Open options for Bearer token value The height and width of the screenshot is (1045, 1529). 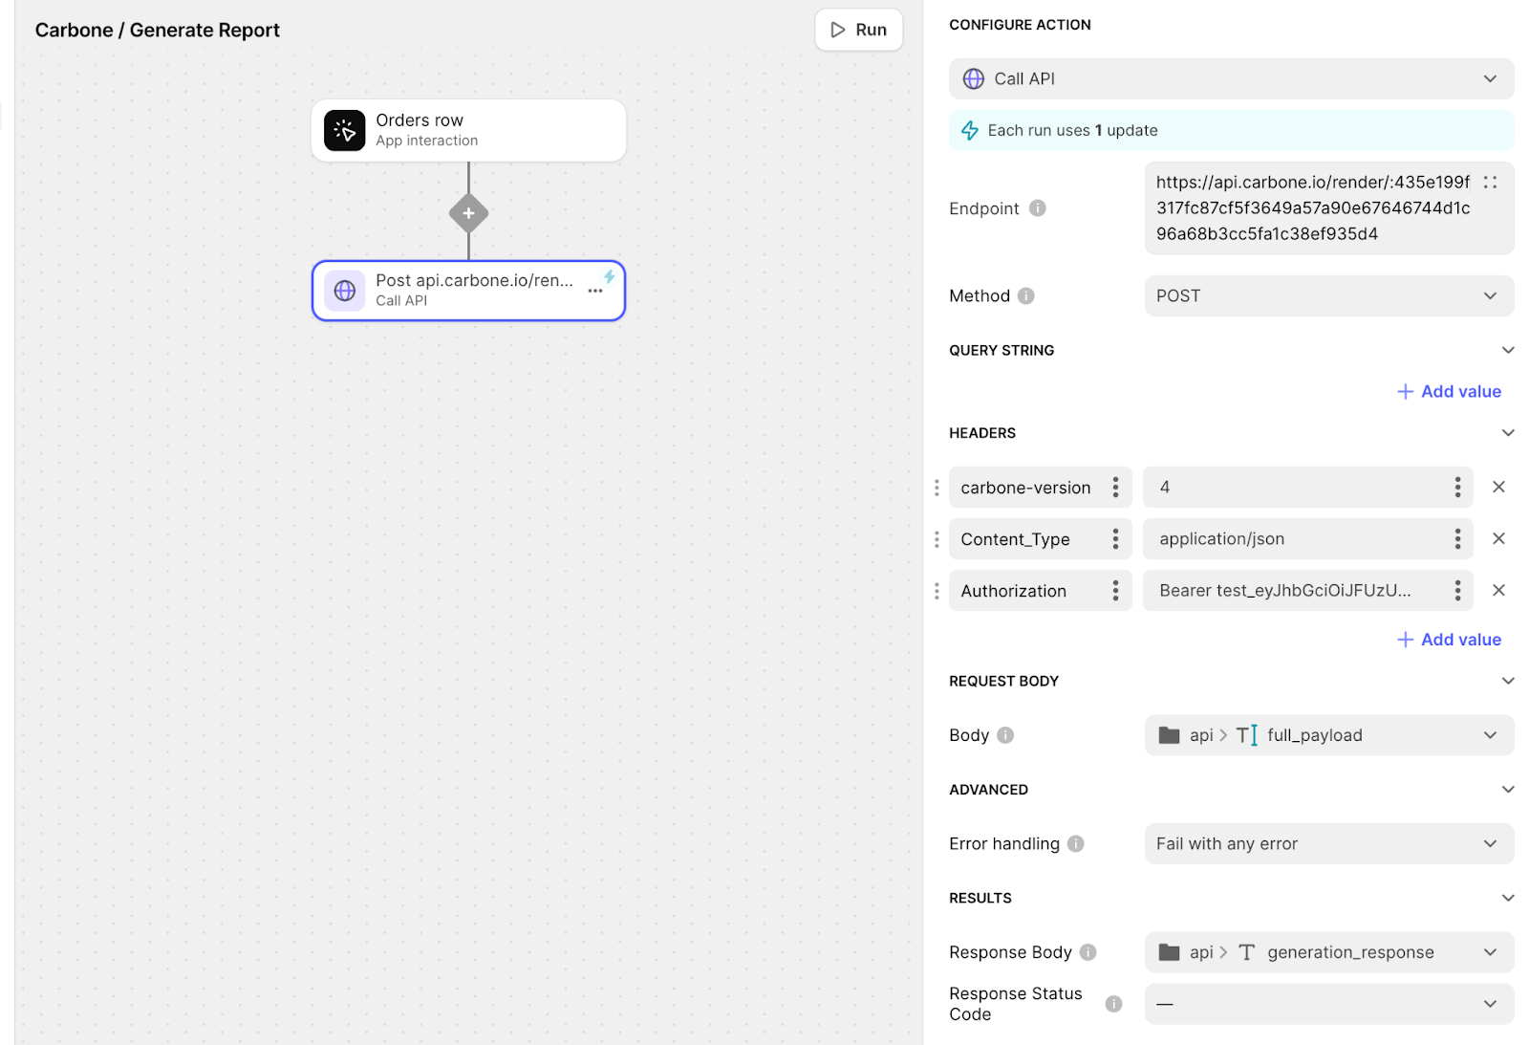click(x=1457, y=591)
